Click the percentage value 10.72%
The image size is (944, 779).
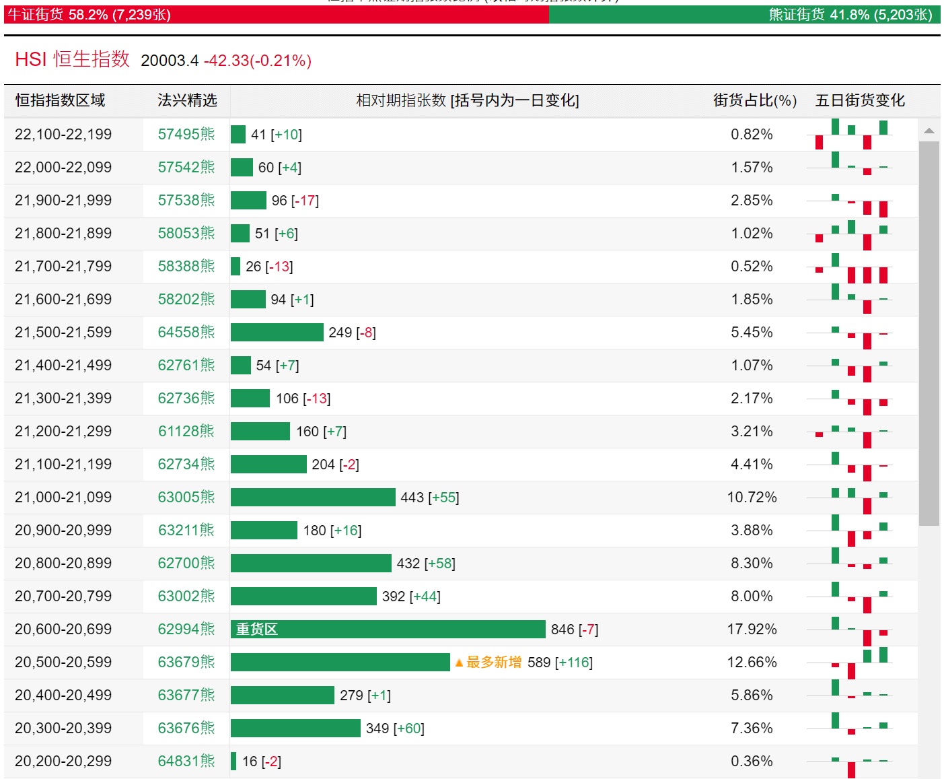(752, 497)
